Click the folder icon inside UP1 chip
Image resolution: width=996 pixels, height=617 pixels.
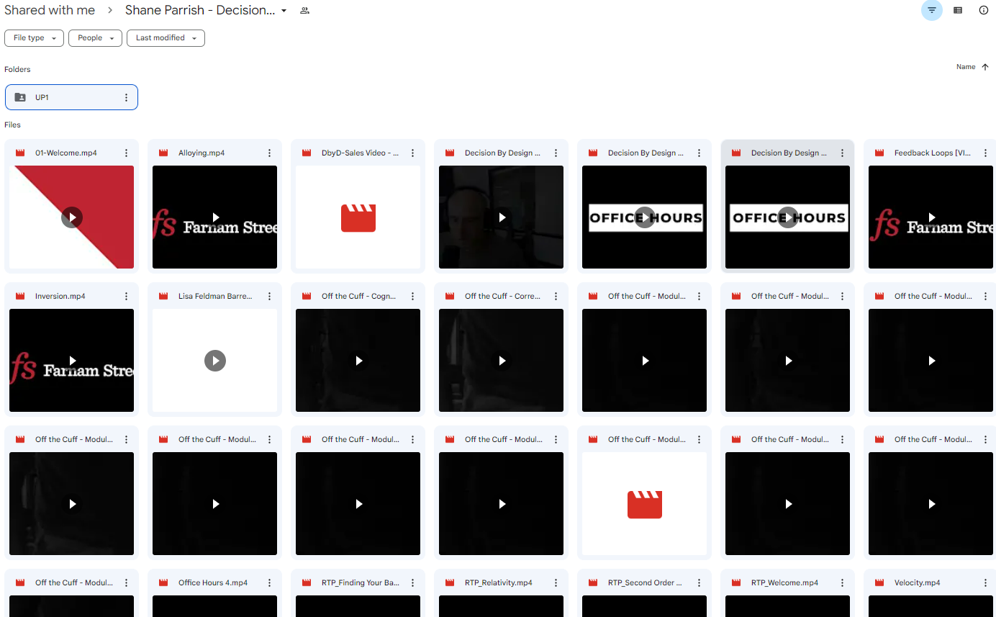point(20,97)
